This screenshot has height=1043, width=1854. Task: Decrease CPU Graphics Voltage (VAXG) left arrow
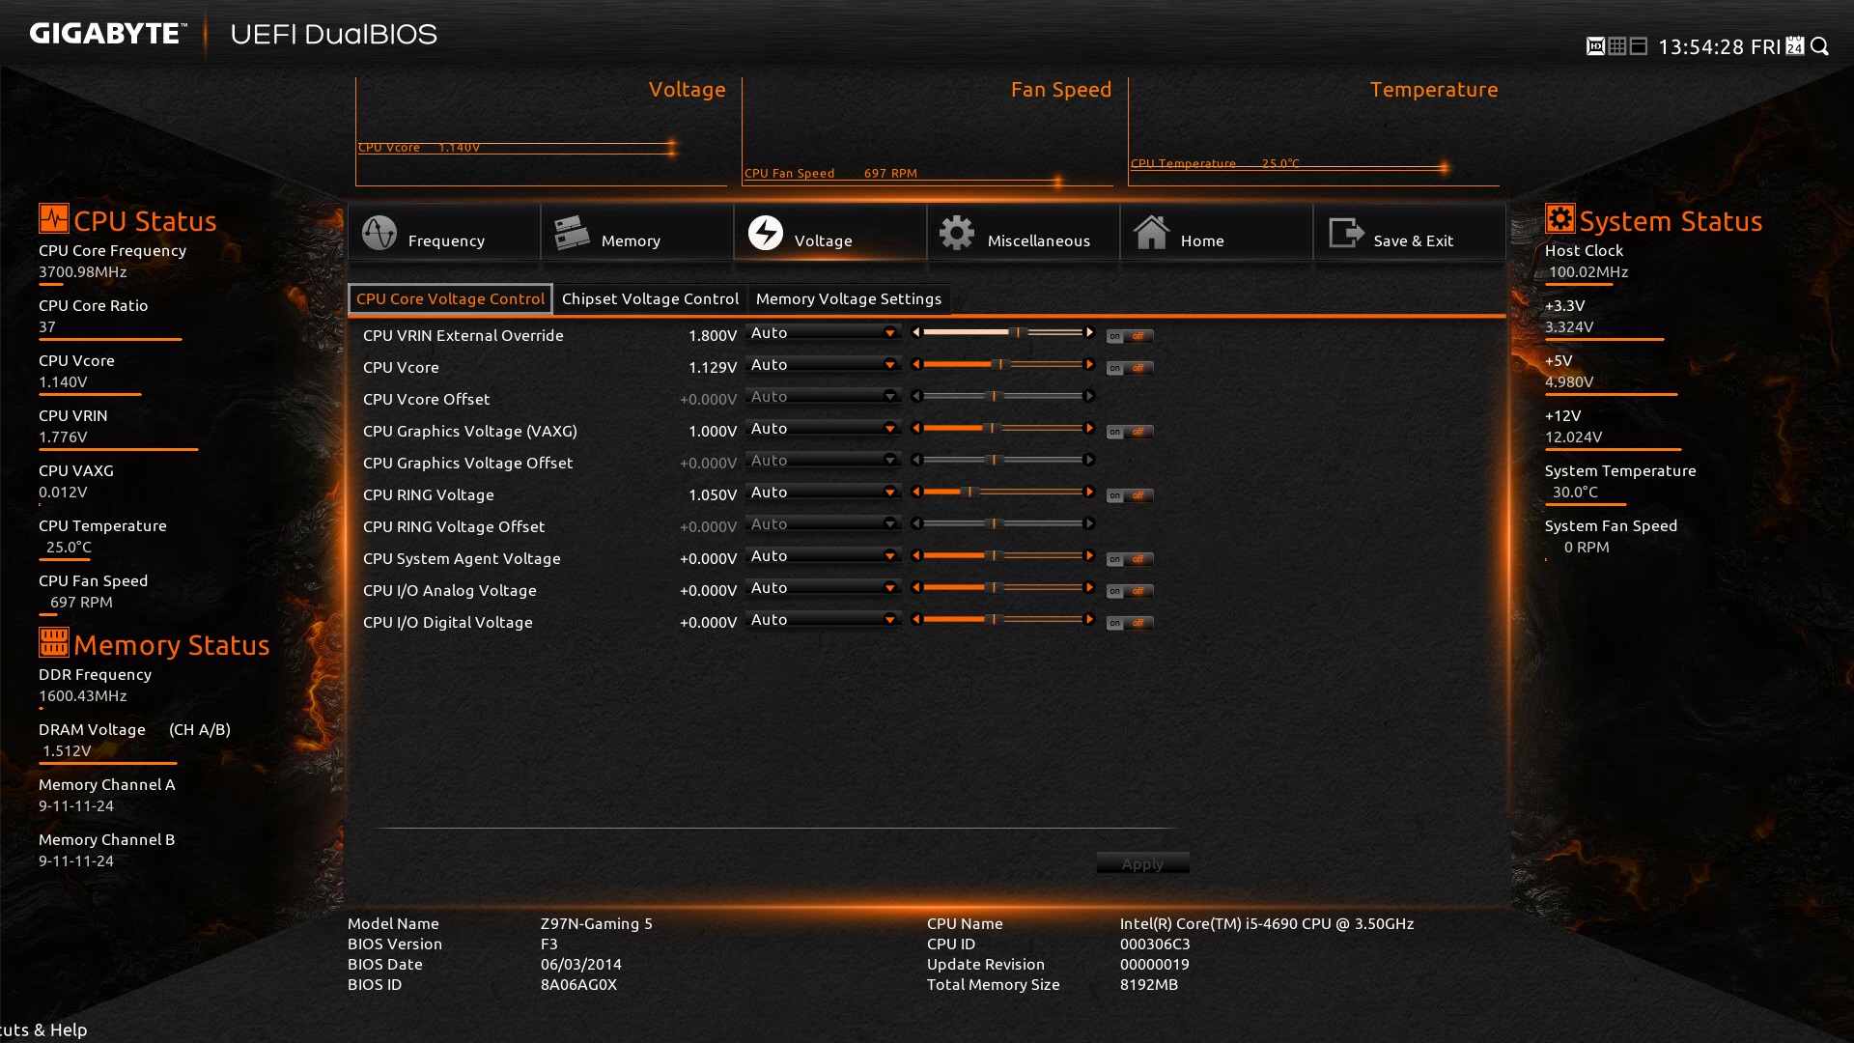916,428
